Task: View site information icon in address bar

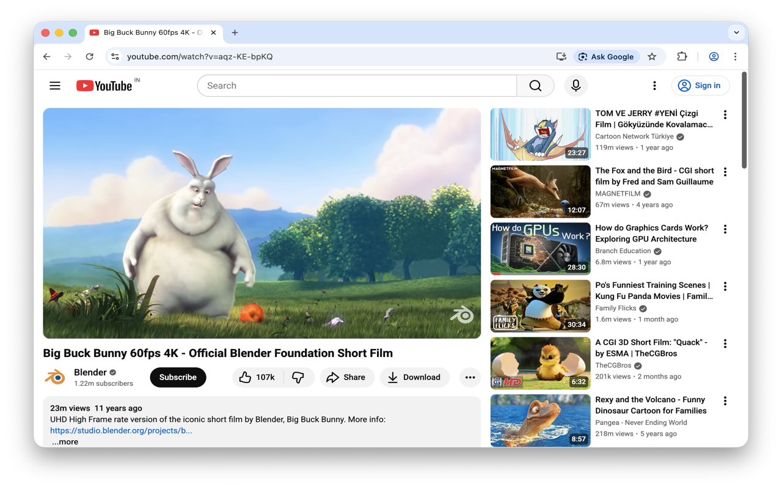Action: (115, 56)
